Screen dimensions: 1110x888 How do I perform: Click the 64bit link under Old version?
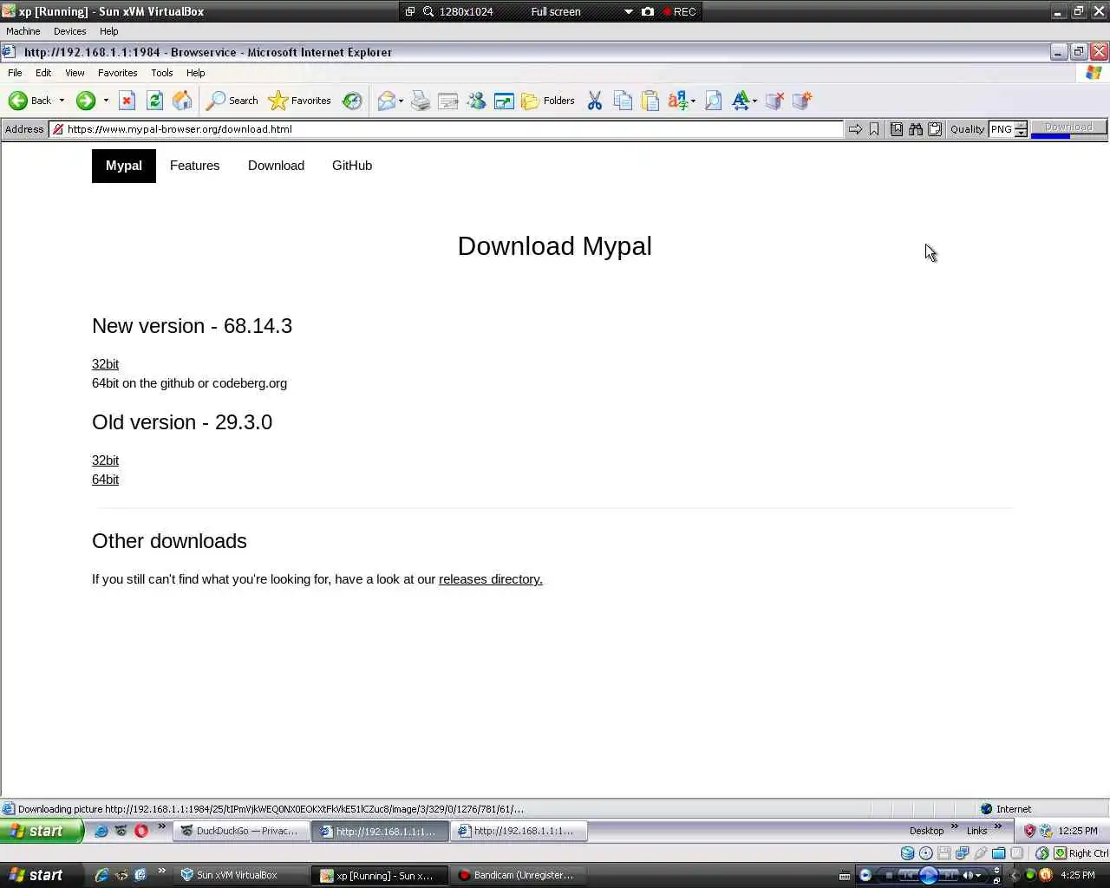pos(106,480)
